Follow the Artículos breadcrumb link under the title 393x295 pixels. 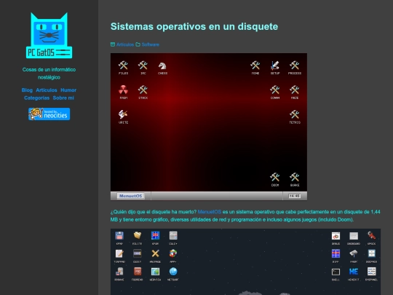[125, 44]
